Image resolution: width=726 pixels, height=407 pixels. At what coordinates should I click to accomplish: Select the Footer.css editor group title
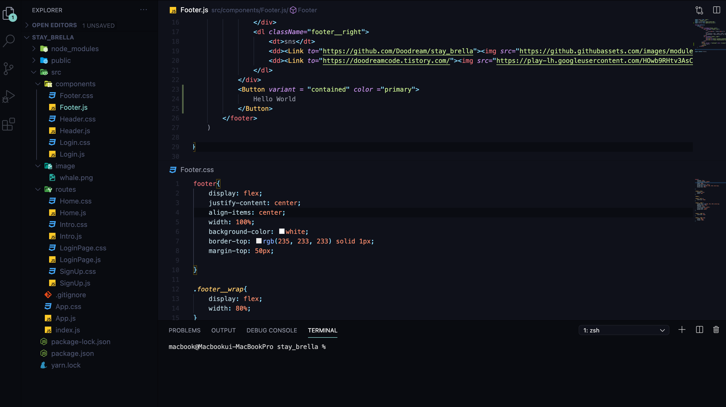click(197, 170)
